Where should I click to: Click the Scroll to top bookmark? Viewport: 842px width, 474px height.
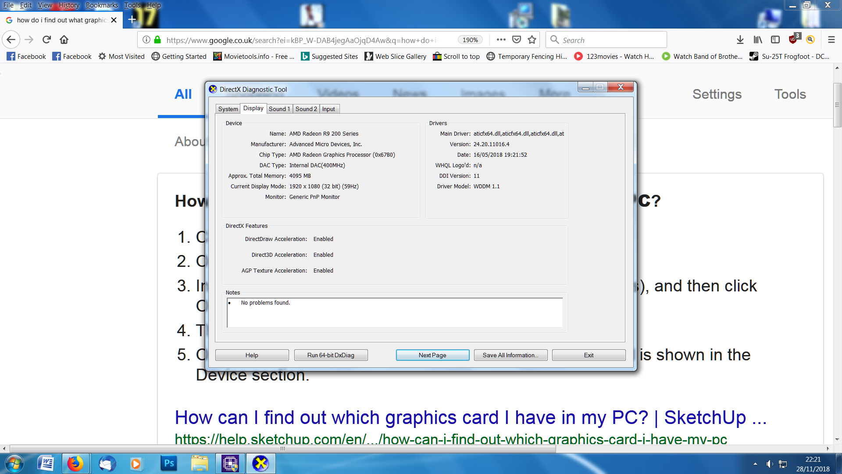point(457,56)
